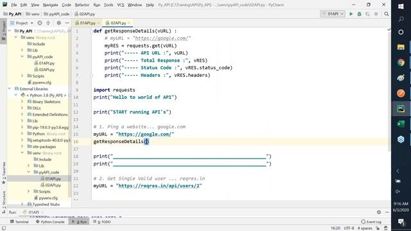Screen dimensions: 411x231
Task: Click the 4 spaces indent setting
Action: (x=365, y=228)
